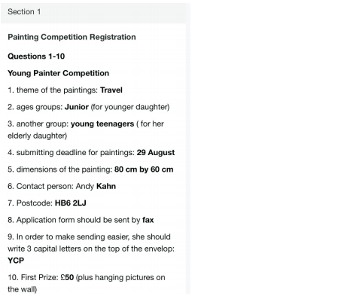Click the text elderly daughter
Screen dimensions: 347x302
click(38, 136)
